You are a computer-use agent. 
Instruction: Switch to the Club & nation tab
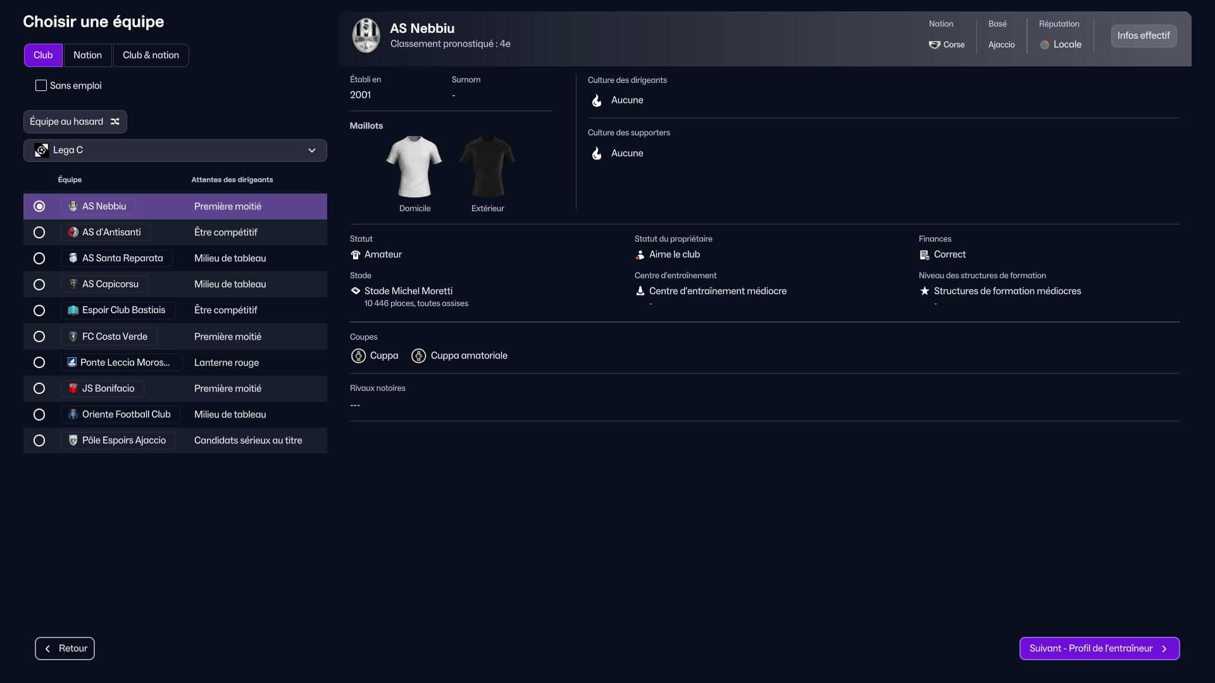151,56
